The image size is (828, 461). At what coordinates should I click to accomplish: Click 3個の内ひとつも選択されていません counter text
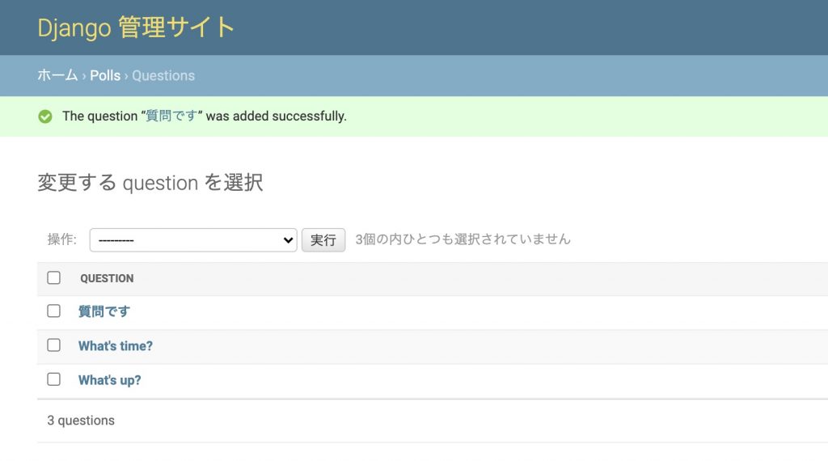point(463,239)
